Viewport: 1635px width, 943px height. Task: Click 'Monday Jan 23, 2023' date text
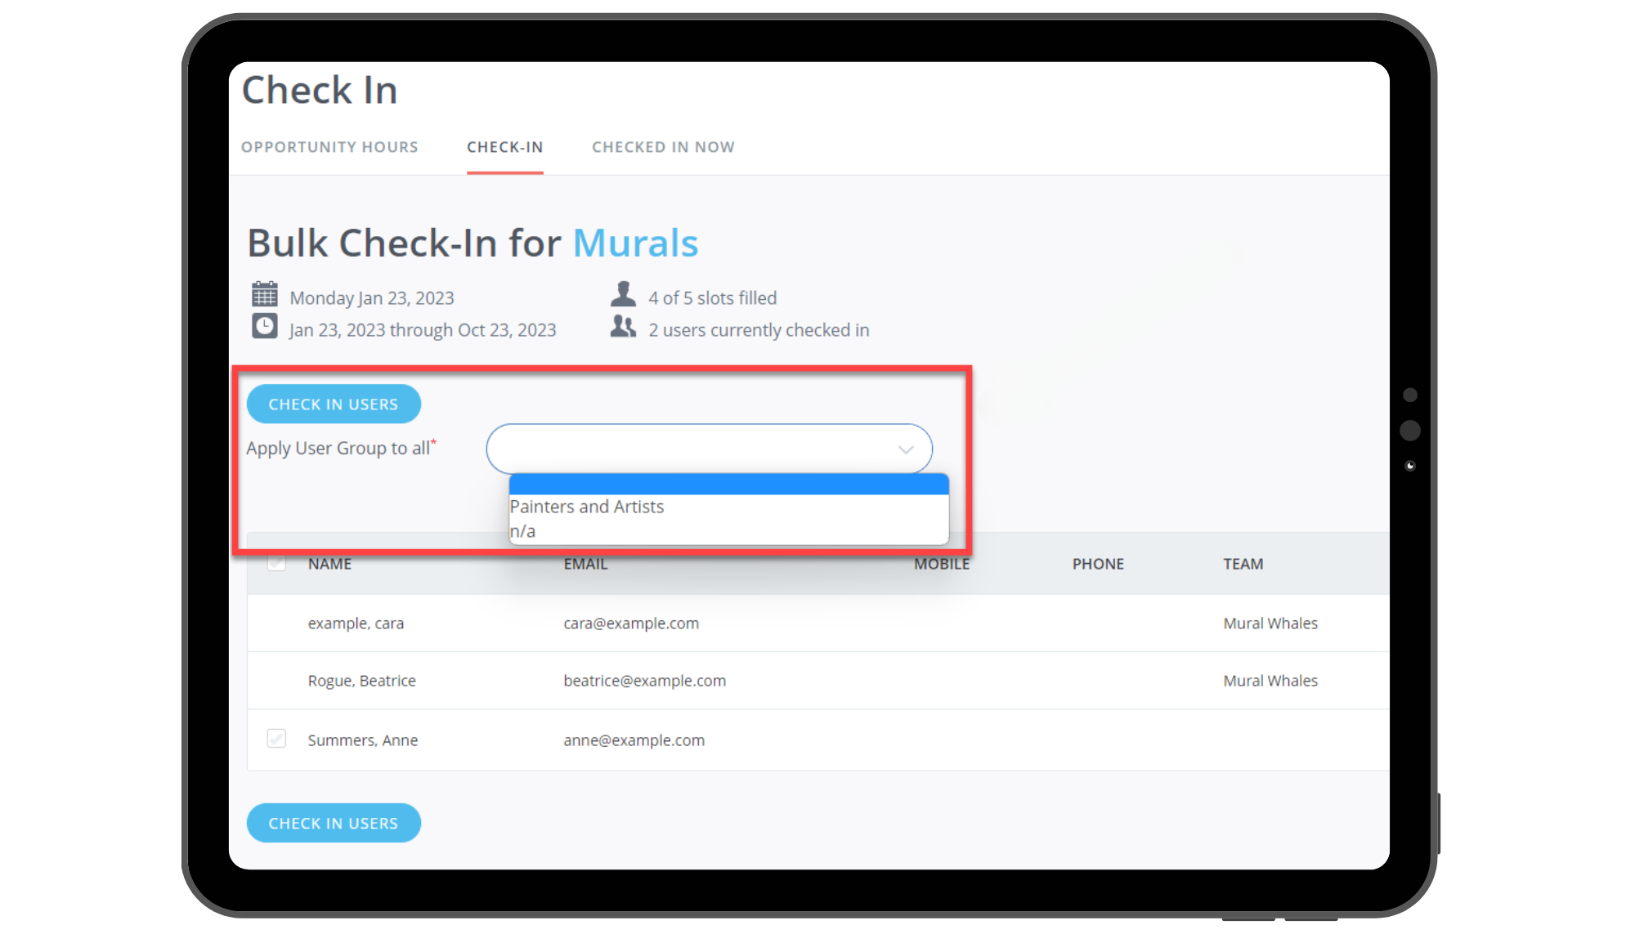[x=372, y=298]
